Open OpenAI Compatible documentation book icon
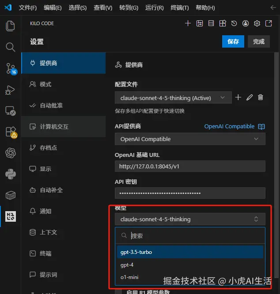 pyautogui.click(x=261, y=127)
